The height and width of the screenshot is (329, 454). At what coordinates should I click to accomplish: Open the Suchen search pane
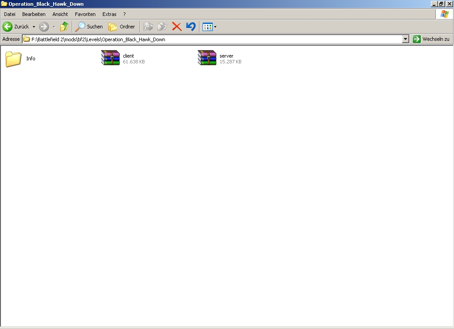[x=89, y=27]
